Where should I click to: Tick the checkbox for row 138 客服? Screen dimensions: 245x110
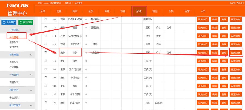tap(45, 86)
